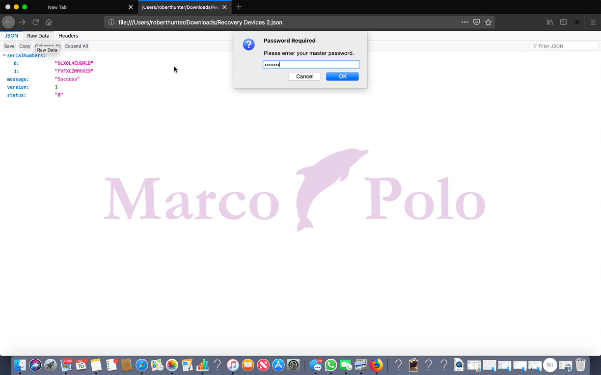Image resolution: width=601 pixels, height=375 pixels.
Task: Open page actions three-dot menu
Action: (x=464, y=22)
